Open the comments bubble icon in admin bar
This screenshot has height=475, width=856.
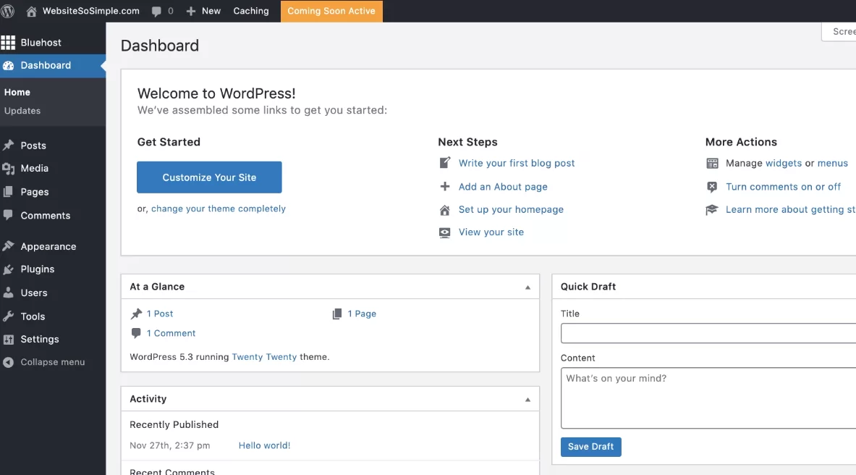pos(157,11)
